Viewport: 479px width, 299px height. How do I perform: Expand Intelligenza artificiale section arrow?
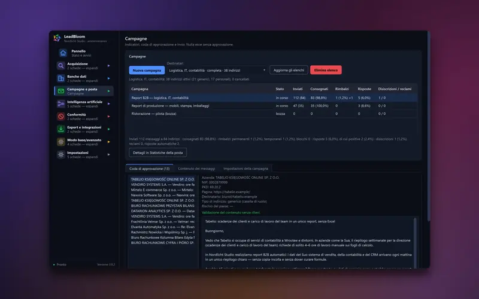pos(109,103)
